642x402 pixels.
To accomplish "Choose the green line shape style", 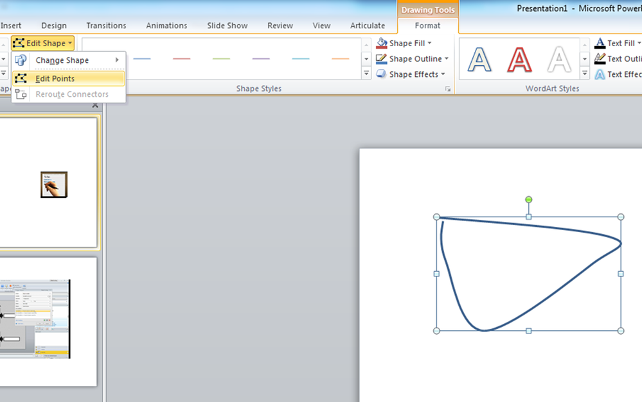I will [x=221, y=59].
